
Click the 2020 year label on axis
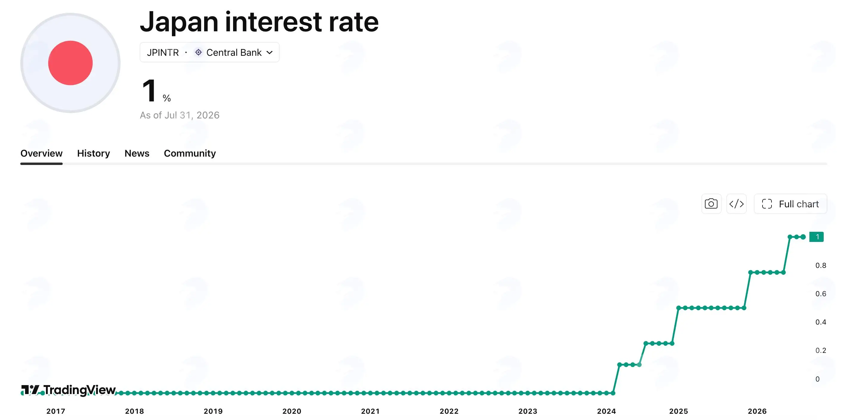tap(292, 411)
